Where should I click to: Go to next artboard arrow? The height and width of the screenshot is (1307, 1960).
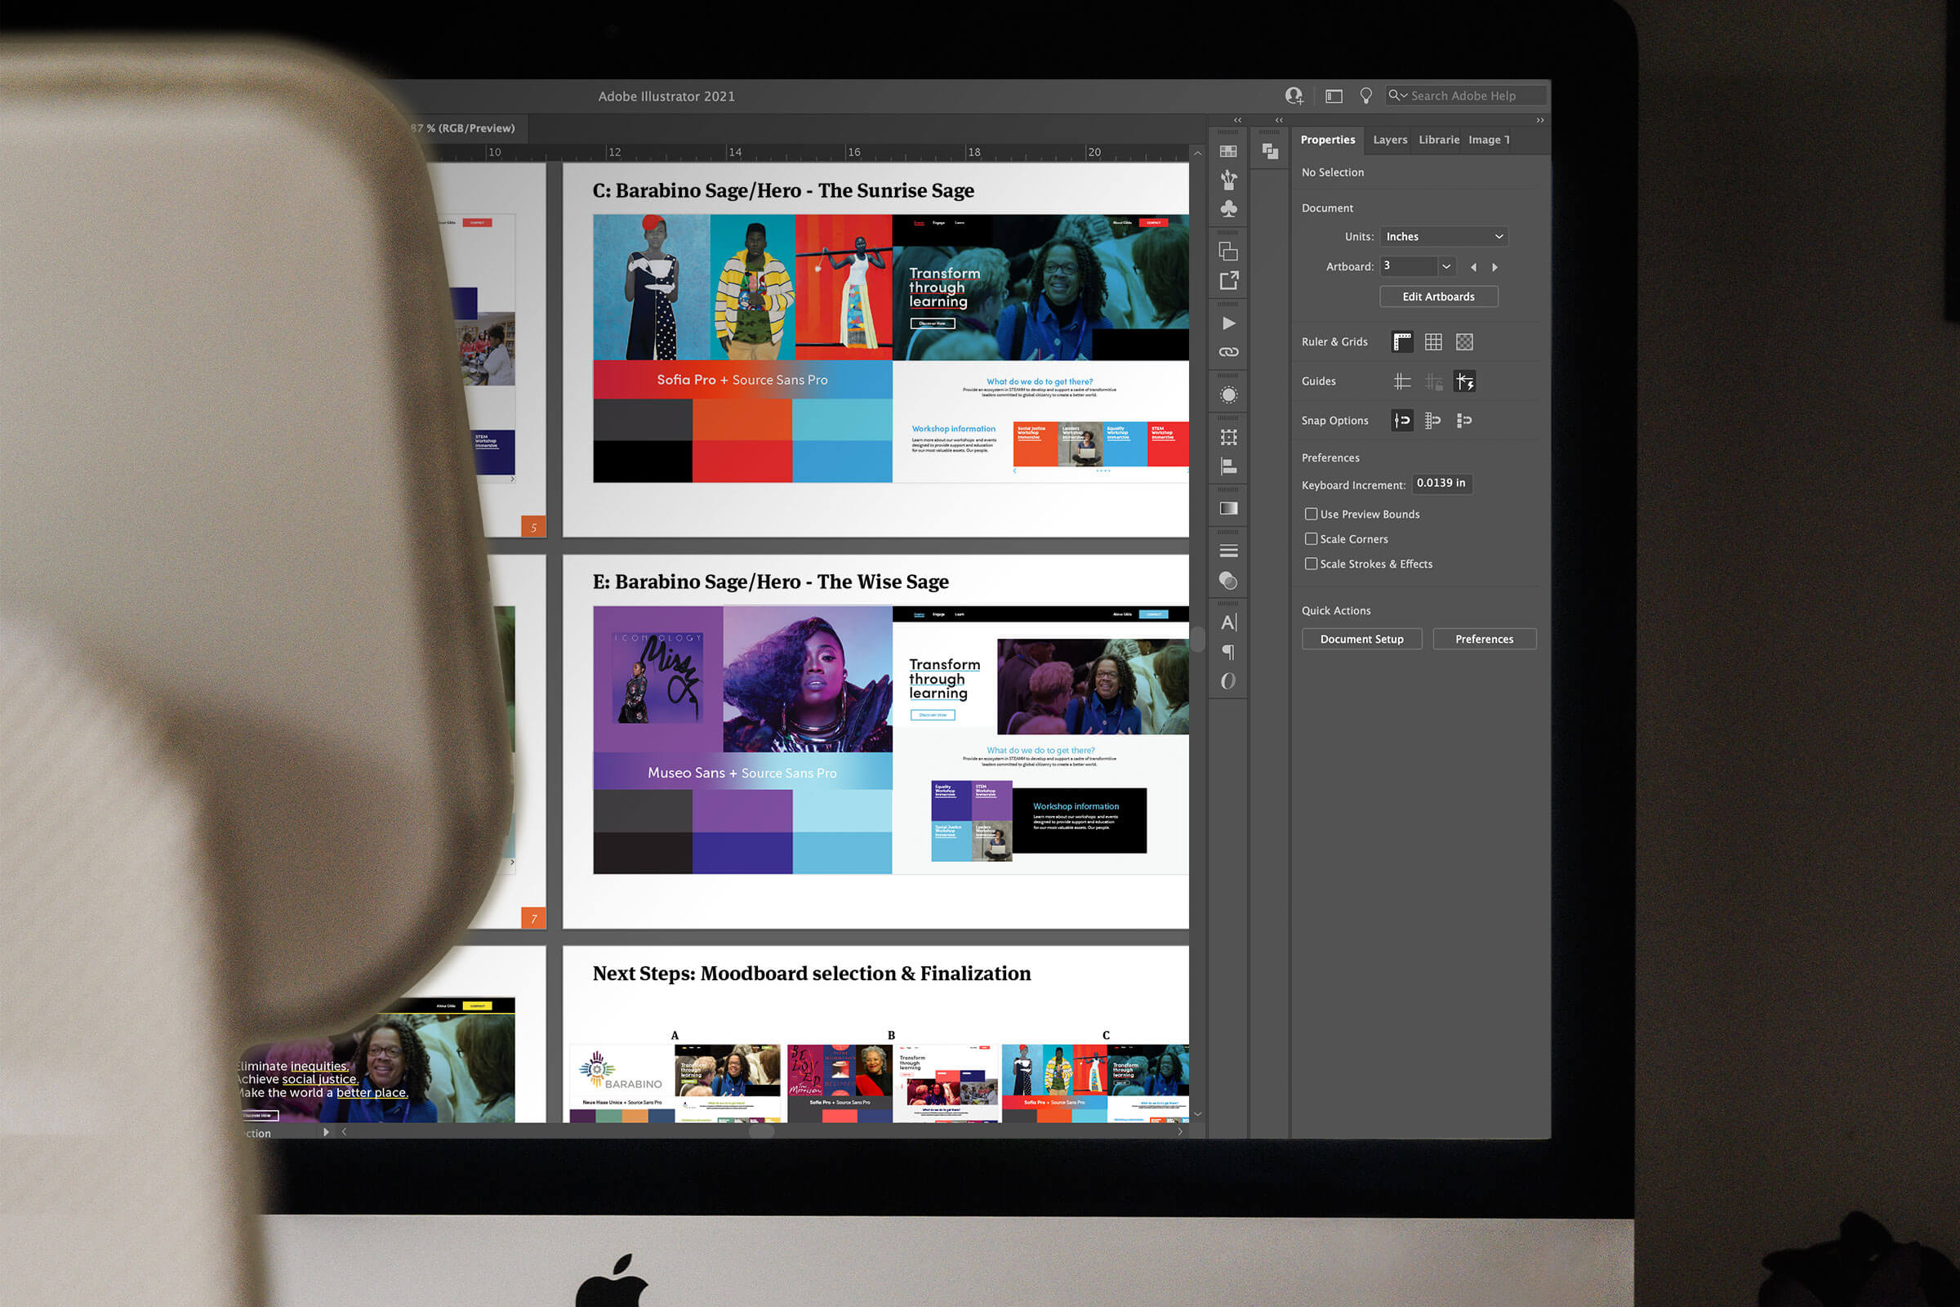click(1494, 268)
